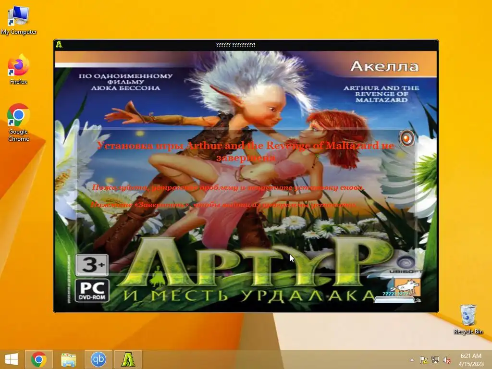Image resolution: width=492 pixels, height=369 pixels.
Task: Open the network status tray icon
Action: pyautogui.click(x=435, y=360)
